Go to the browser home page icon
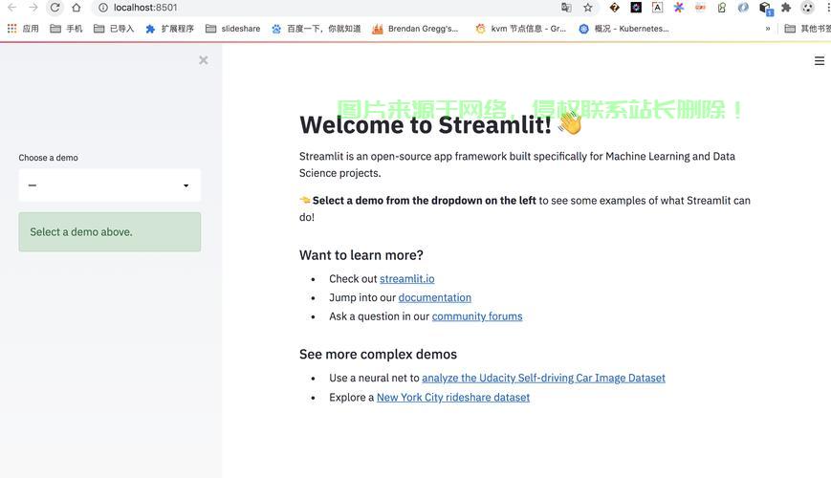This screenshot has height=478, width=831. (77, 8)
